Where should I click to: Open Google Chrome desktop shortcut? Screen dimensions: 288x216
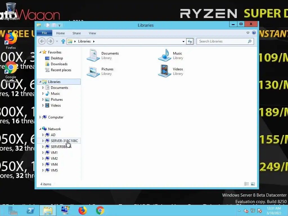(x=11, y=72)
